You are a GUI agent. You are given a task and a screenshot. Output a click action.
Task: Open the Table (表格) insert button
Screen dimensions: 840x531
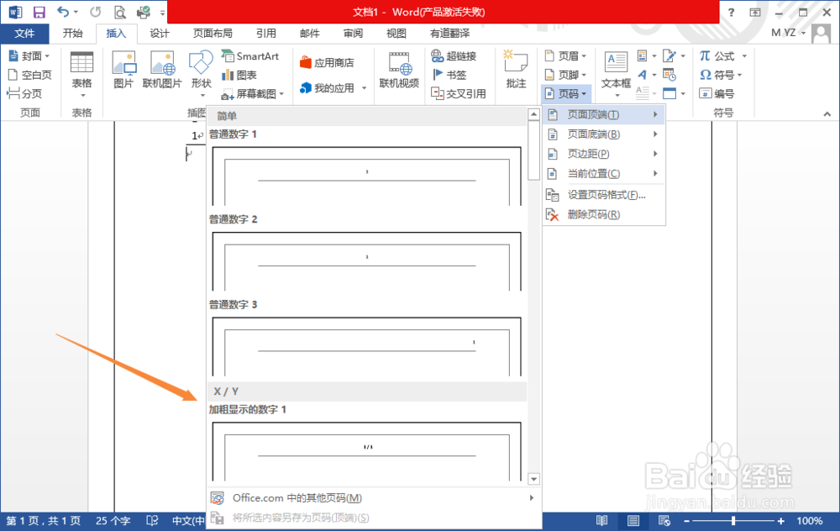click(x=82, y=75)
